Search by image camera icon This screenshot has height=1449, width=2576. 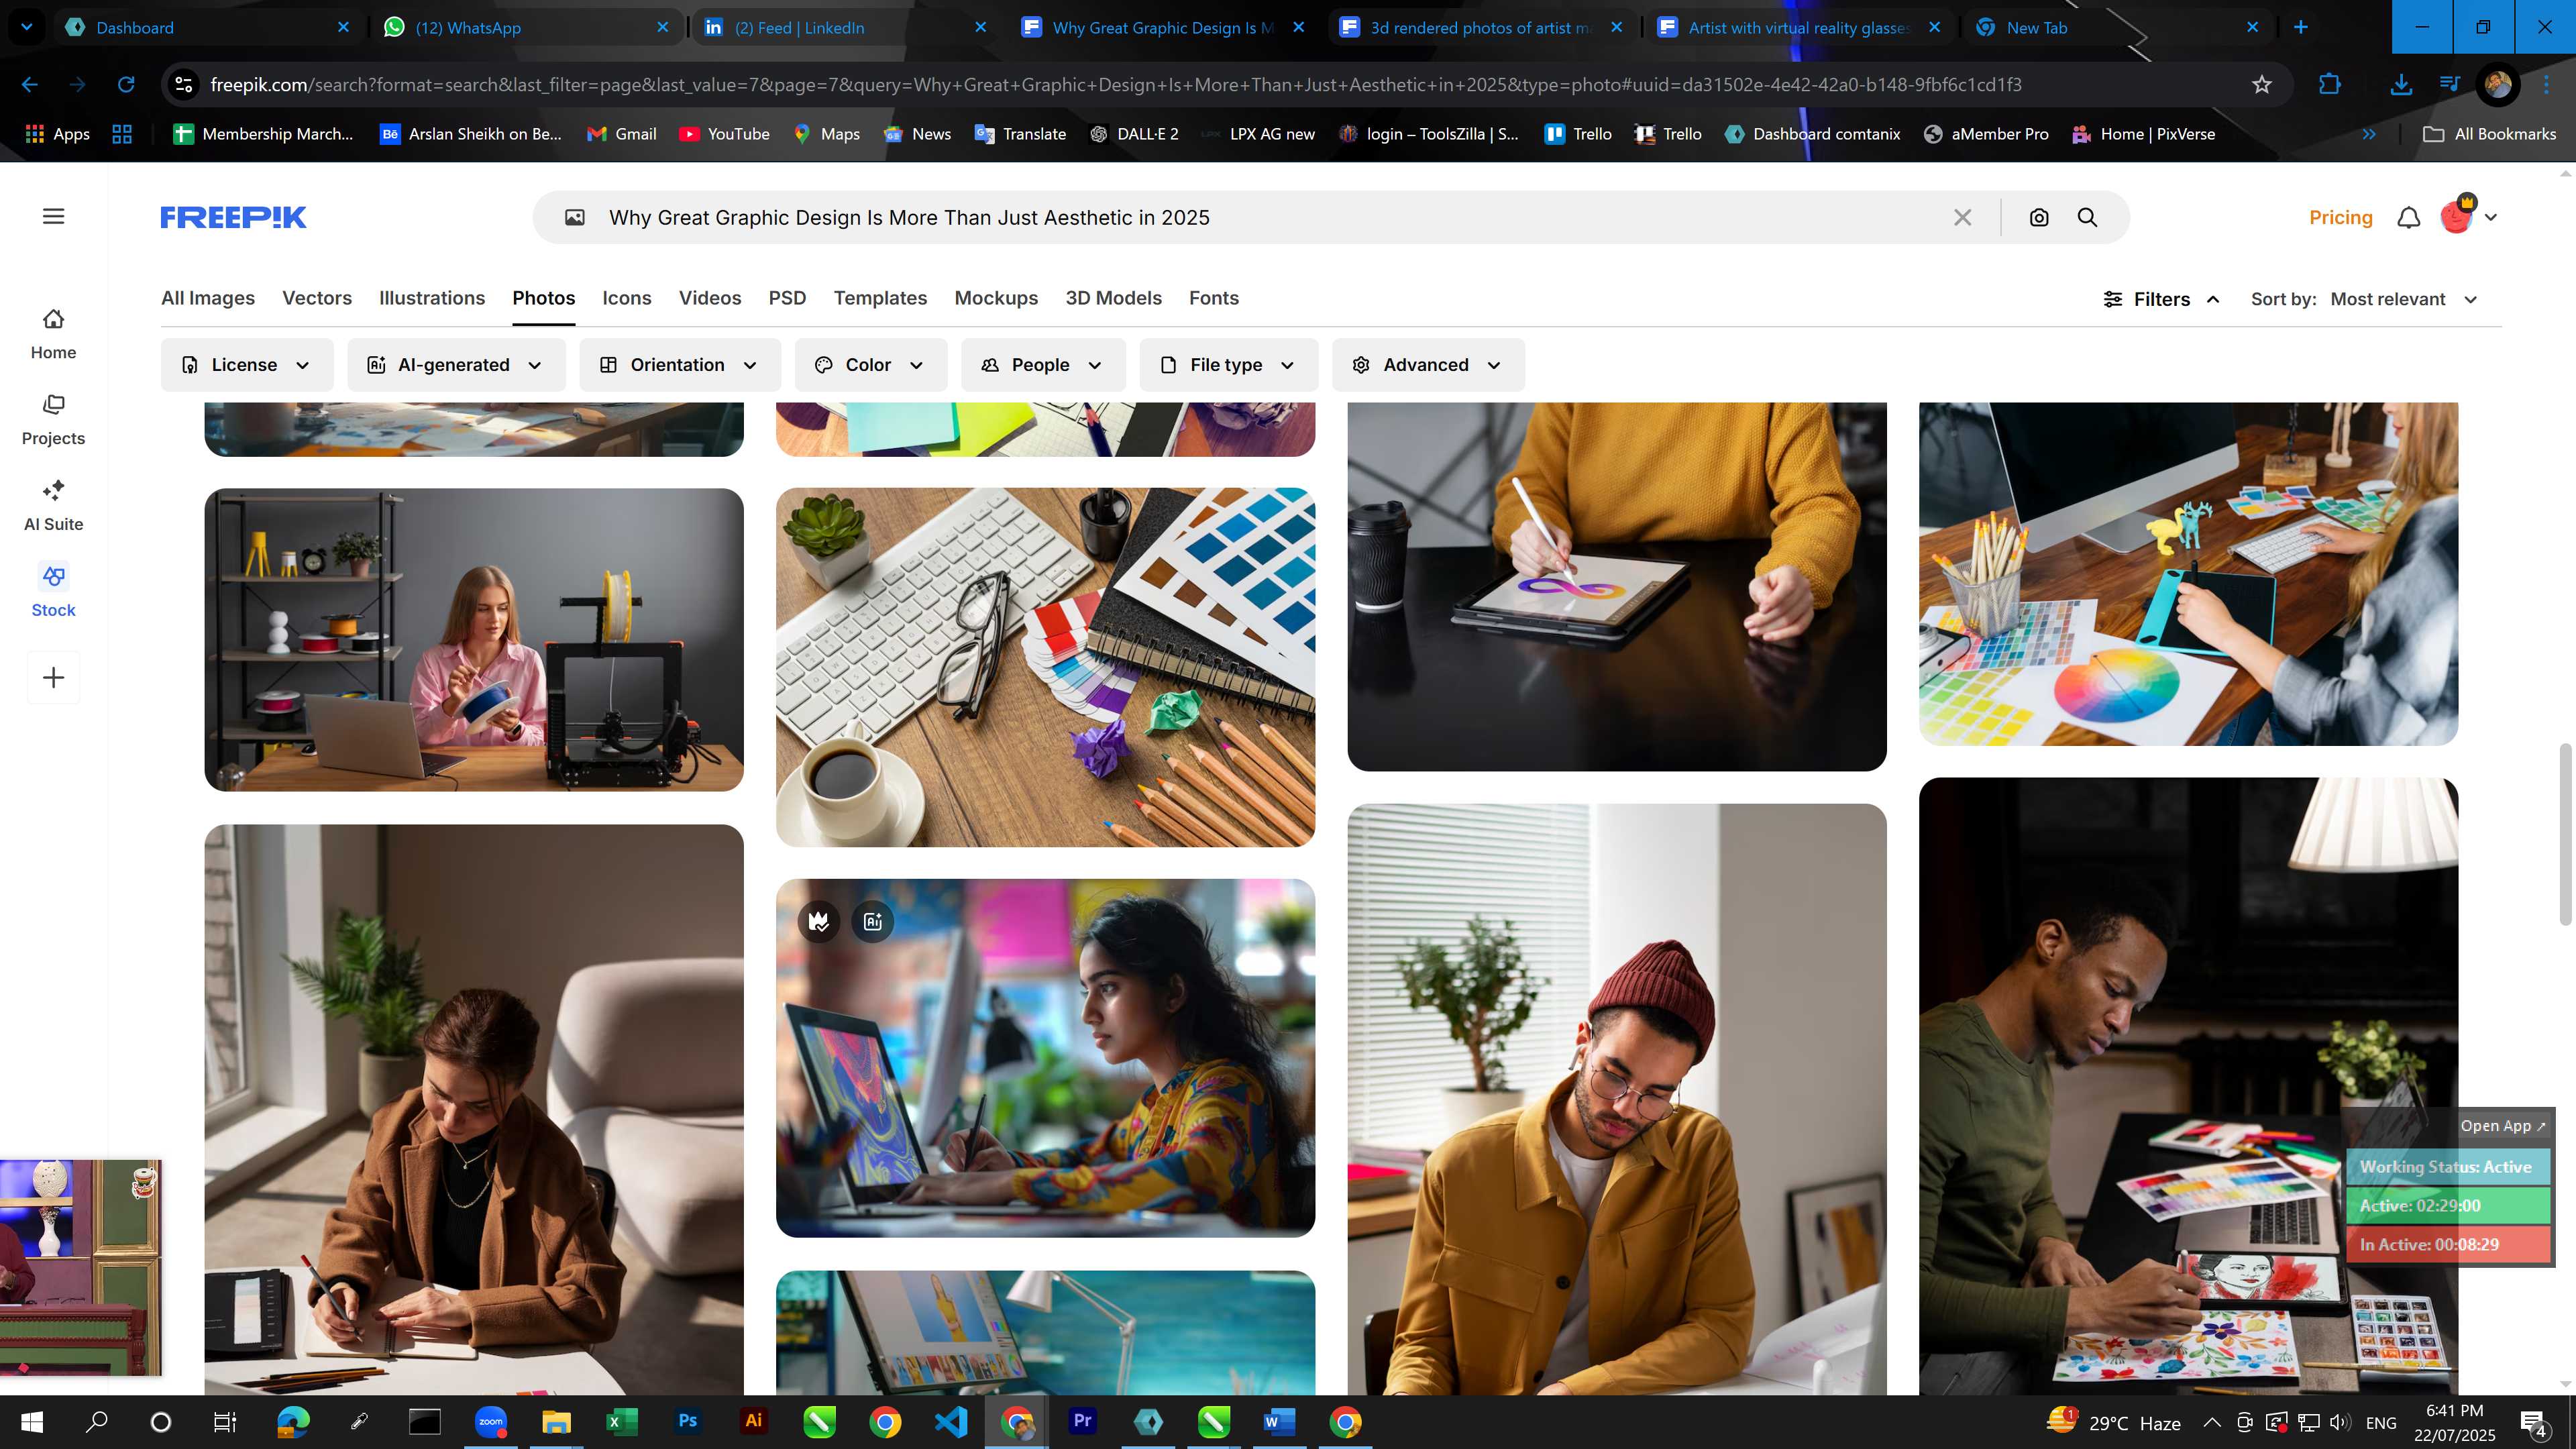pyautogui.click(x=2039, y=217)
